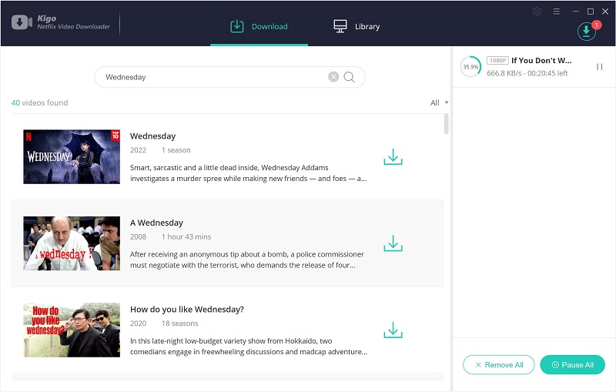616x392 pixels.
Task: Select the title 'A Wednesday'
Action: click(156, 223)
